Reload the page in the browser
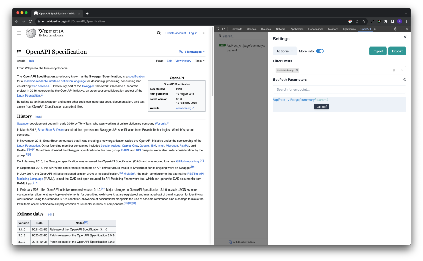Image resolution: width=423 pixels, height=261 pixels. [x=30, y=21]
